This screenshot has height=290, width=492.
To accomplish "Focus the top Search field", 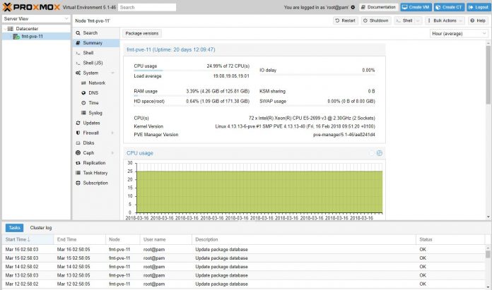I will (x=147, y=7).
